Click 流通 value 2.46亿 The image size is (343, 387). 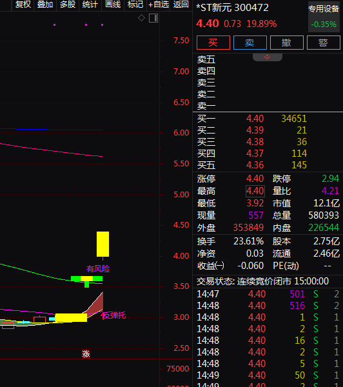[326, 253]
